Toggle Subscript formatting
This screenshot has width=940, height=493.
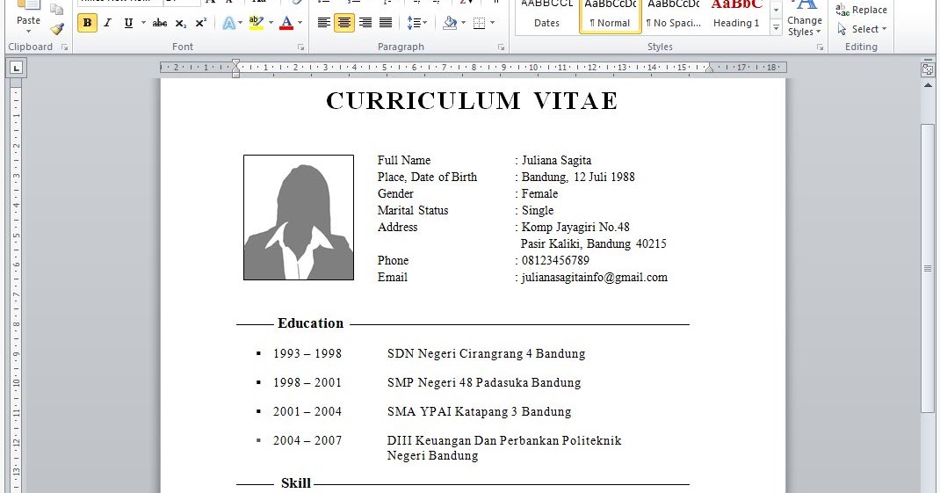pos(180,23)
